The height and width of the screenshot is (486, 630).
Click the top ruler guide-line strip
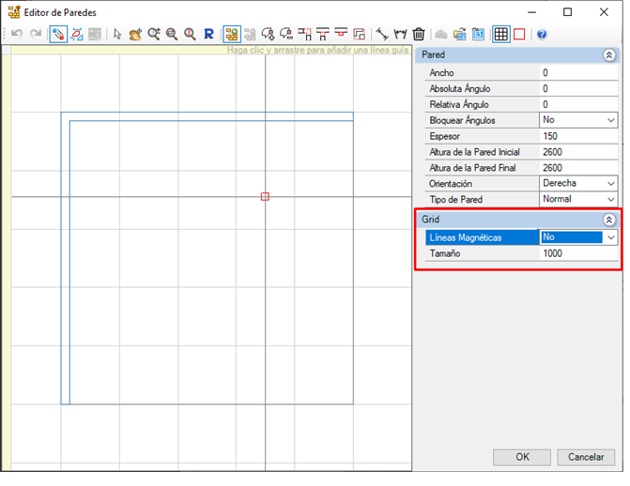211,50
